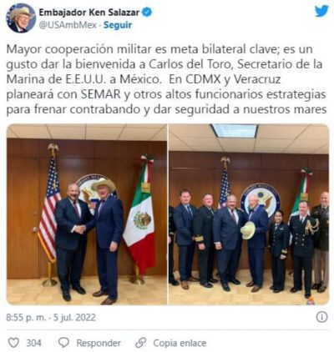Click the reply speech bubble icon
Viewport: 334px width, 352px height.
click(64, 343)
